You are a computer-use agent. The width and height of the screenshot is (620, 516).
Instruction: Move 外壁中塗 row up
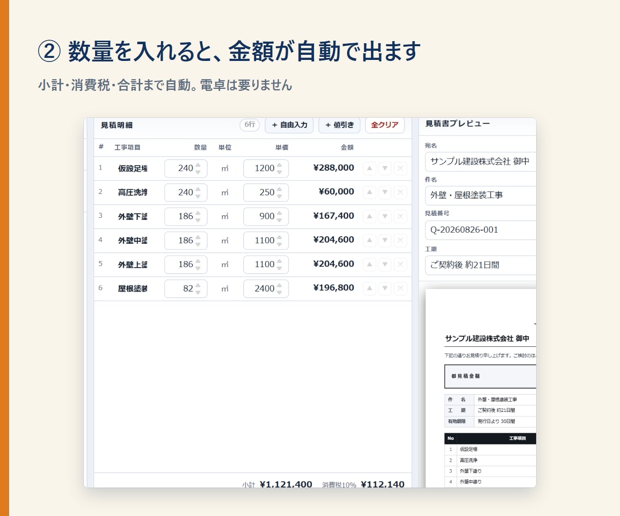[369, 240]
